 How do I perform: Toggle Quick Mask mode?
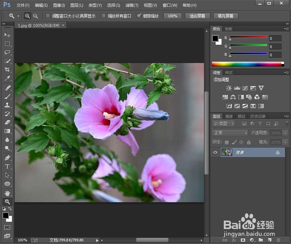pos(7,227)
